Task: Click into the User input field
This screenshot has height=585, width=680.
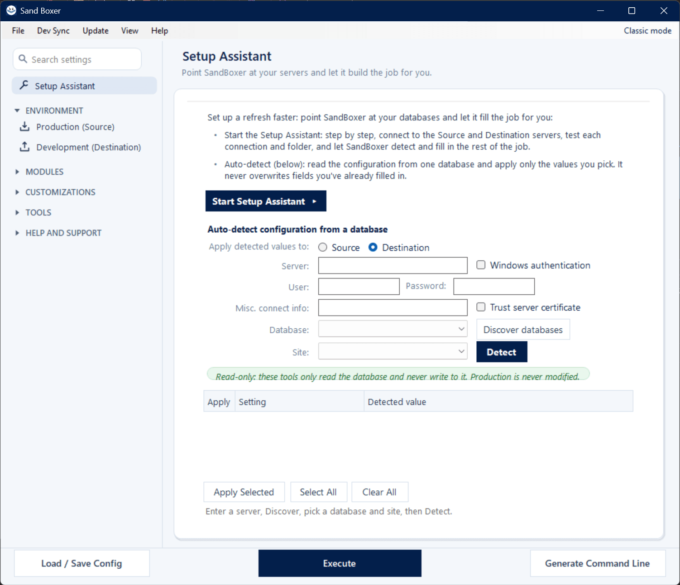Action: (359, 287)
